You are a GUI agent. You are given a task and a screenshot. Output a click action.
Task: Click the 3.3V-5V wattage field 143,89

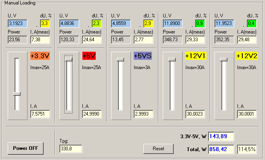coord(221,136)
